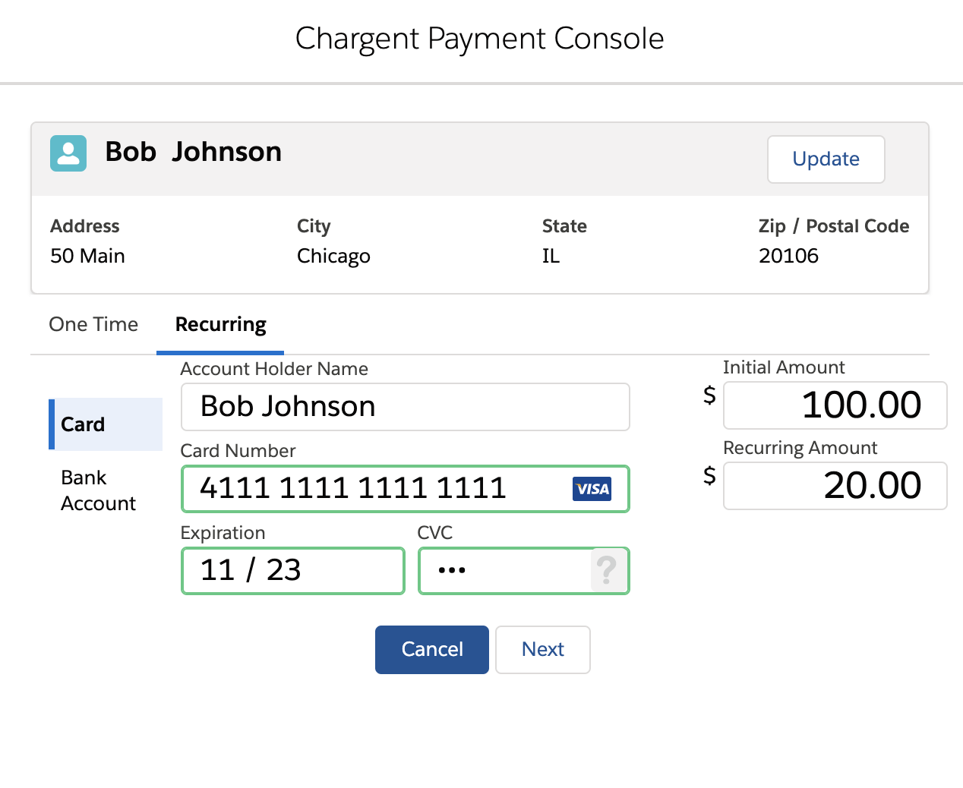Click the Expiration field showing 11 / 23
This screenshot has height=788, width=963.
(x=292, y=571)
